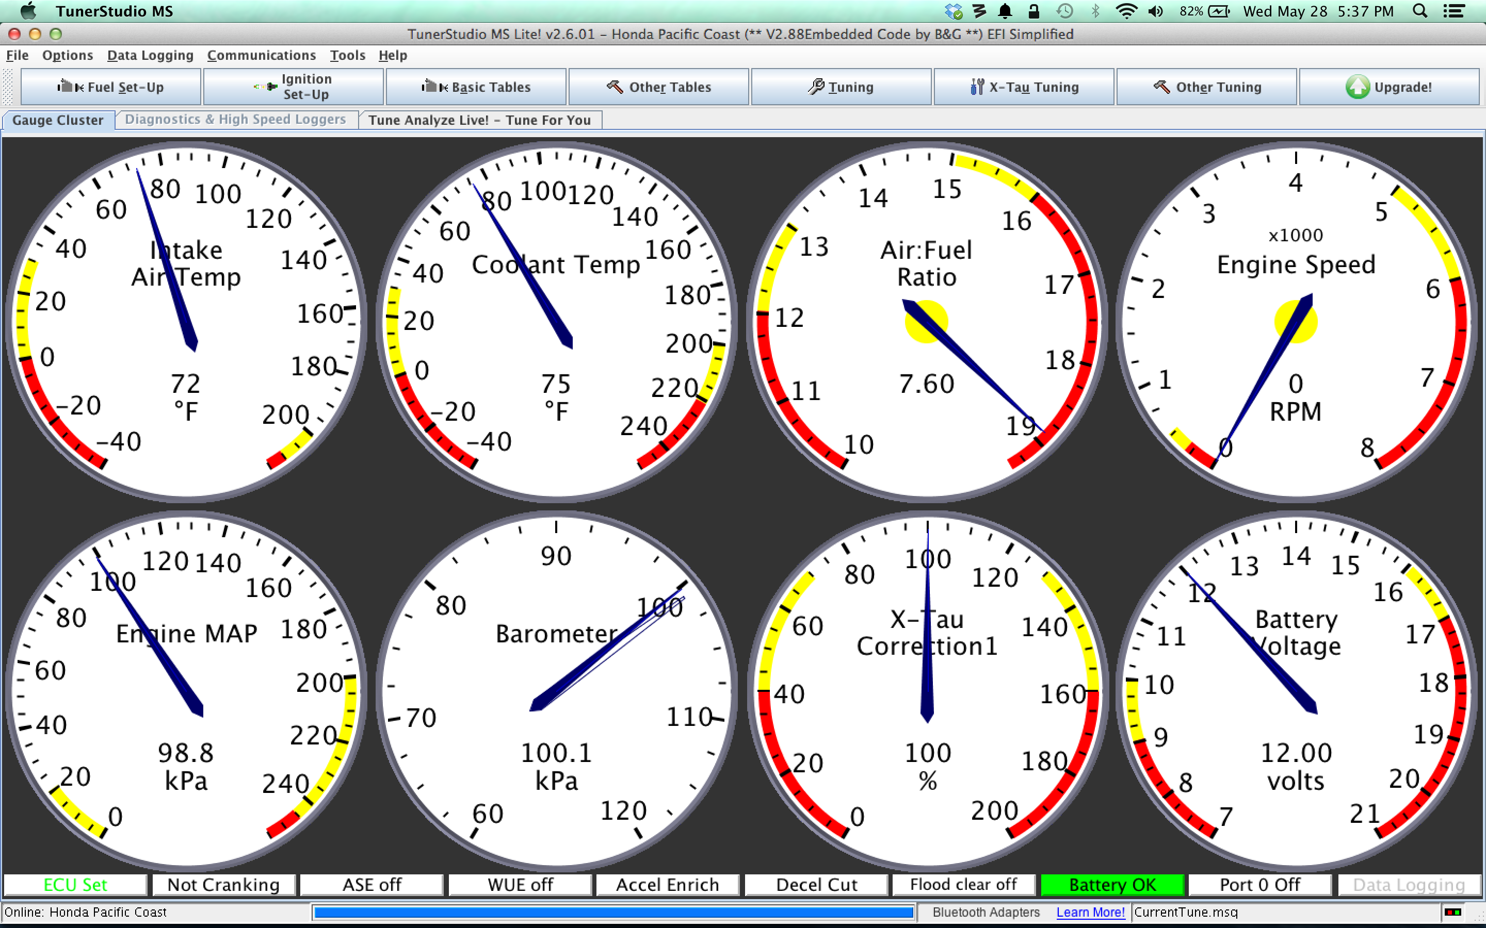
Task: Click the Bluetooth Adapters label
Action: coord(986,912)
